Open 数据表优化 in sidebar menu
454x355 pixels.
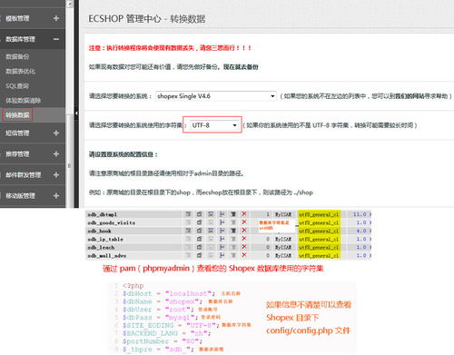point(21,71)
